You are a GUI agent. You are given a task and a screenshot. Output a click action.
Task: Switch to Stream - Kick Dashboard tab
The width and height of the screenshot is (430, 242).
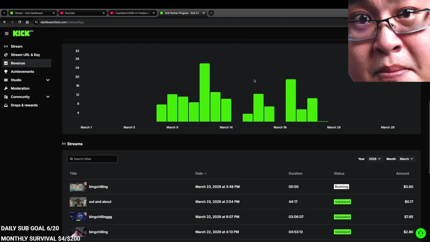click(32, 13)
